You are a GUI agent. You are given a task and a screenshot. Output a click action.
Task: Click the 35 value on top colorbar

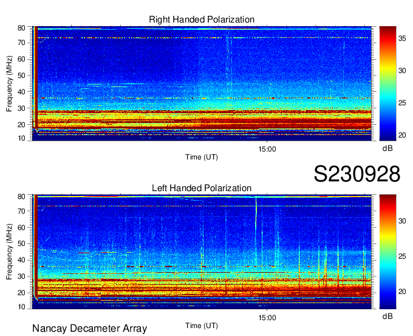[402, 39]
